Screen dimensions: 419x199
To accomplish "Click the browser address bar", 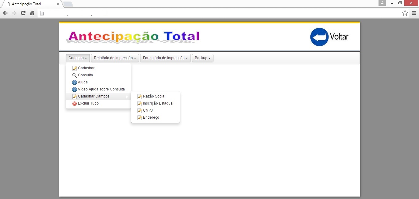I will pyautogui.click(x=221, y=13).
